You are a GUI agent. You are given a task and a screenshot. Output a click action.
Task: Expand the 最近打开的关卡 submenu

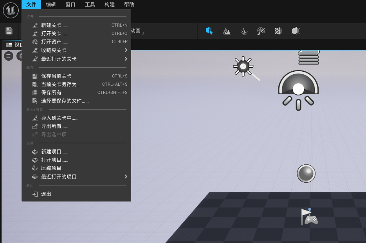pos(76,59)
